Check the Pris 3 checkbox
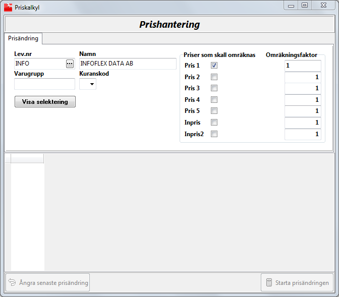 (x=214, y=88)
